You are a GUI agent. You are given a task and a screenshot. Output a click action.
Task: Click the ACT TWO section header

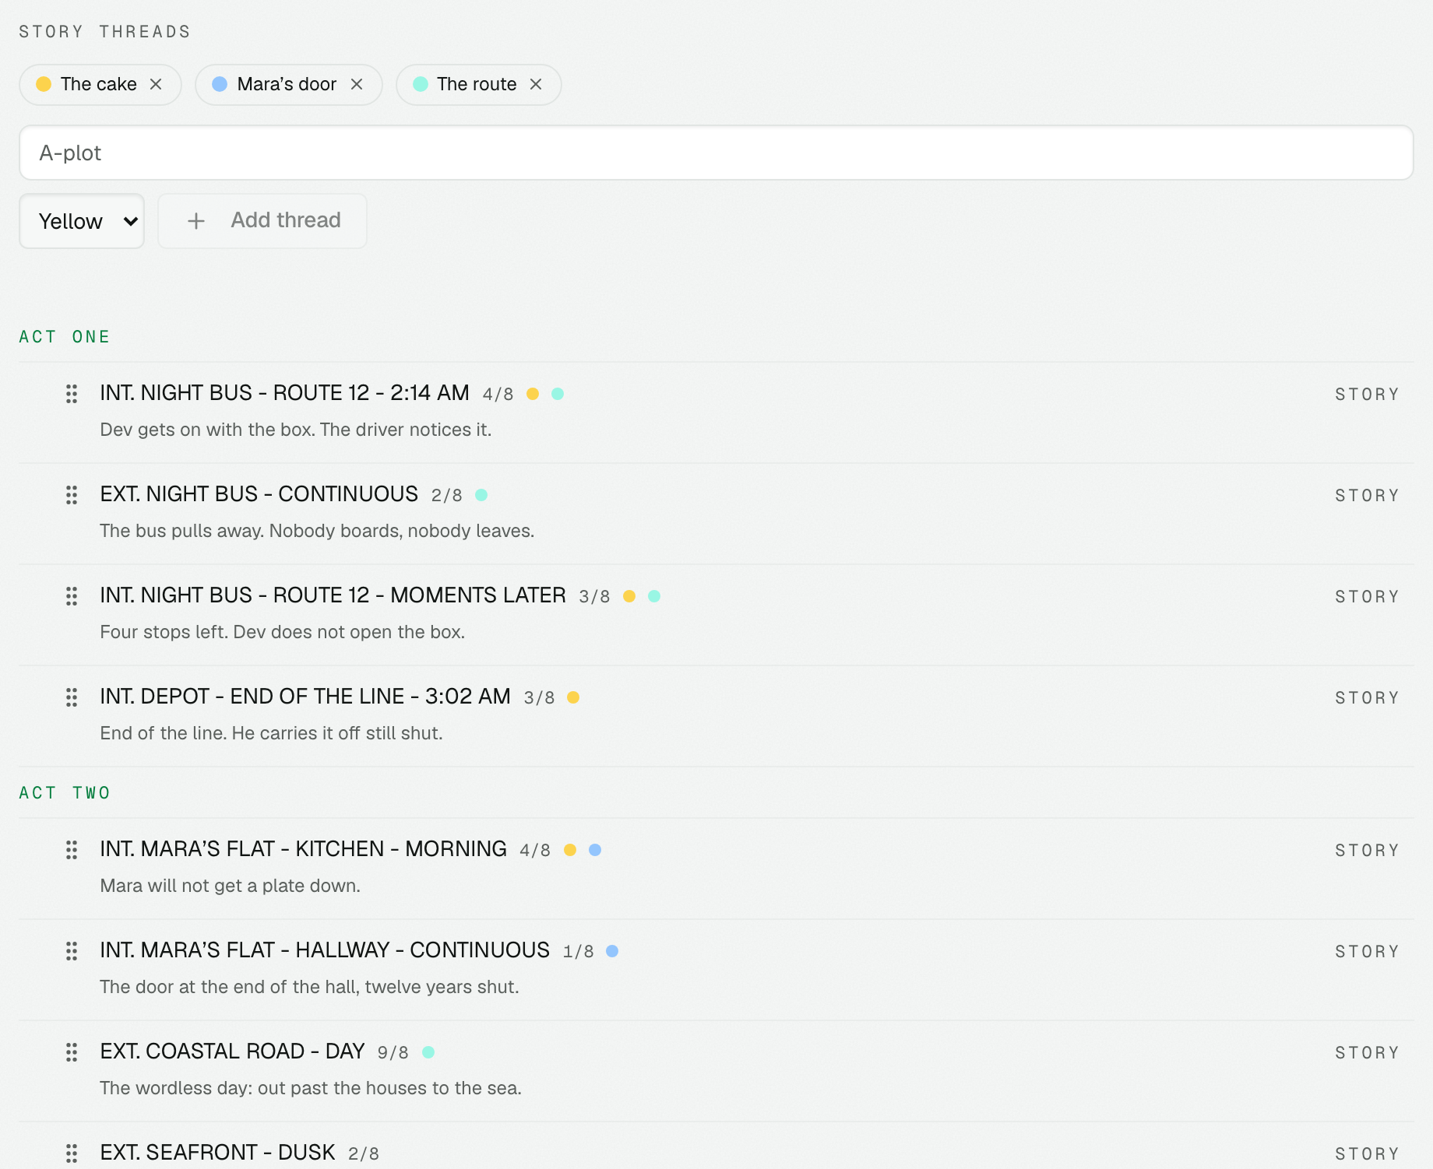65,793
